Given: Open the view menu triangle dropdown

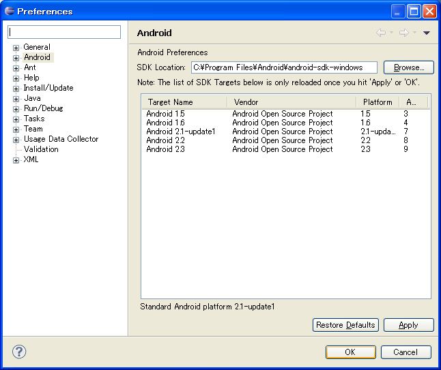Looking at the screenshot, I should click(x=427, y=33).
